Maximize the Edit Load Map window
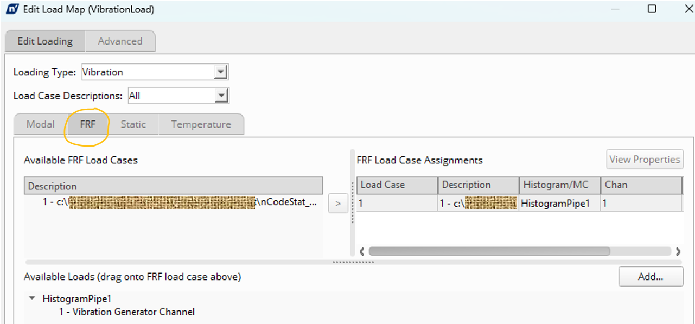This screenshot has width=695, height=324. click(x=652, y=9)
